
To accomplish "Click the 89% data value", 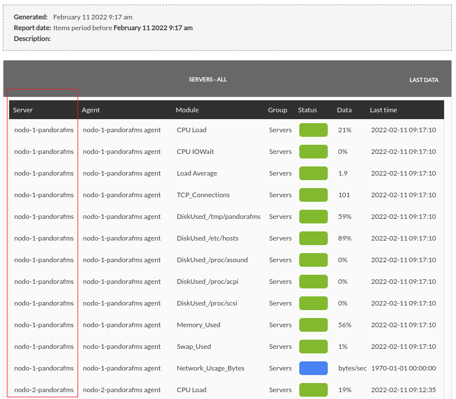I will pyautogui.click(x=345, y=238).
